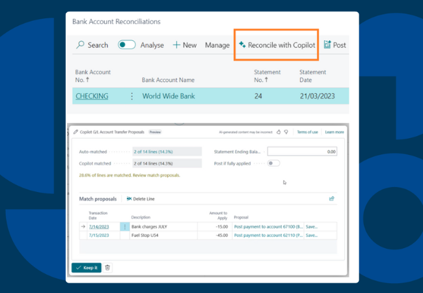Enable Post if fully applied toggle

[x=273, y=163]
